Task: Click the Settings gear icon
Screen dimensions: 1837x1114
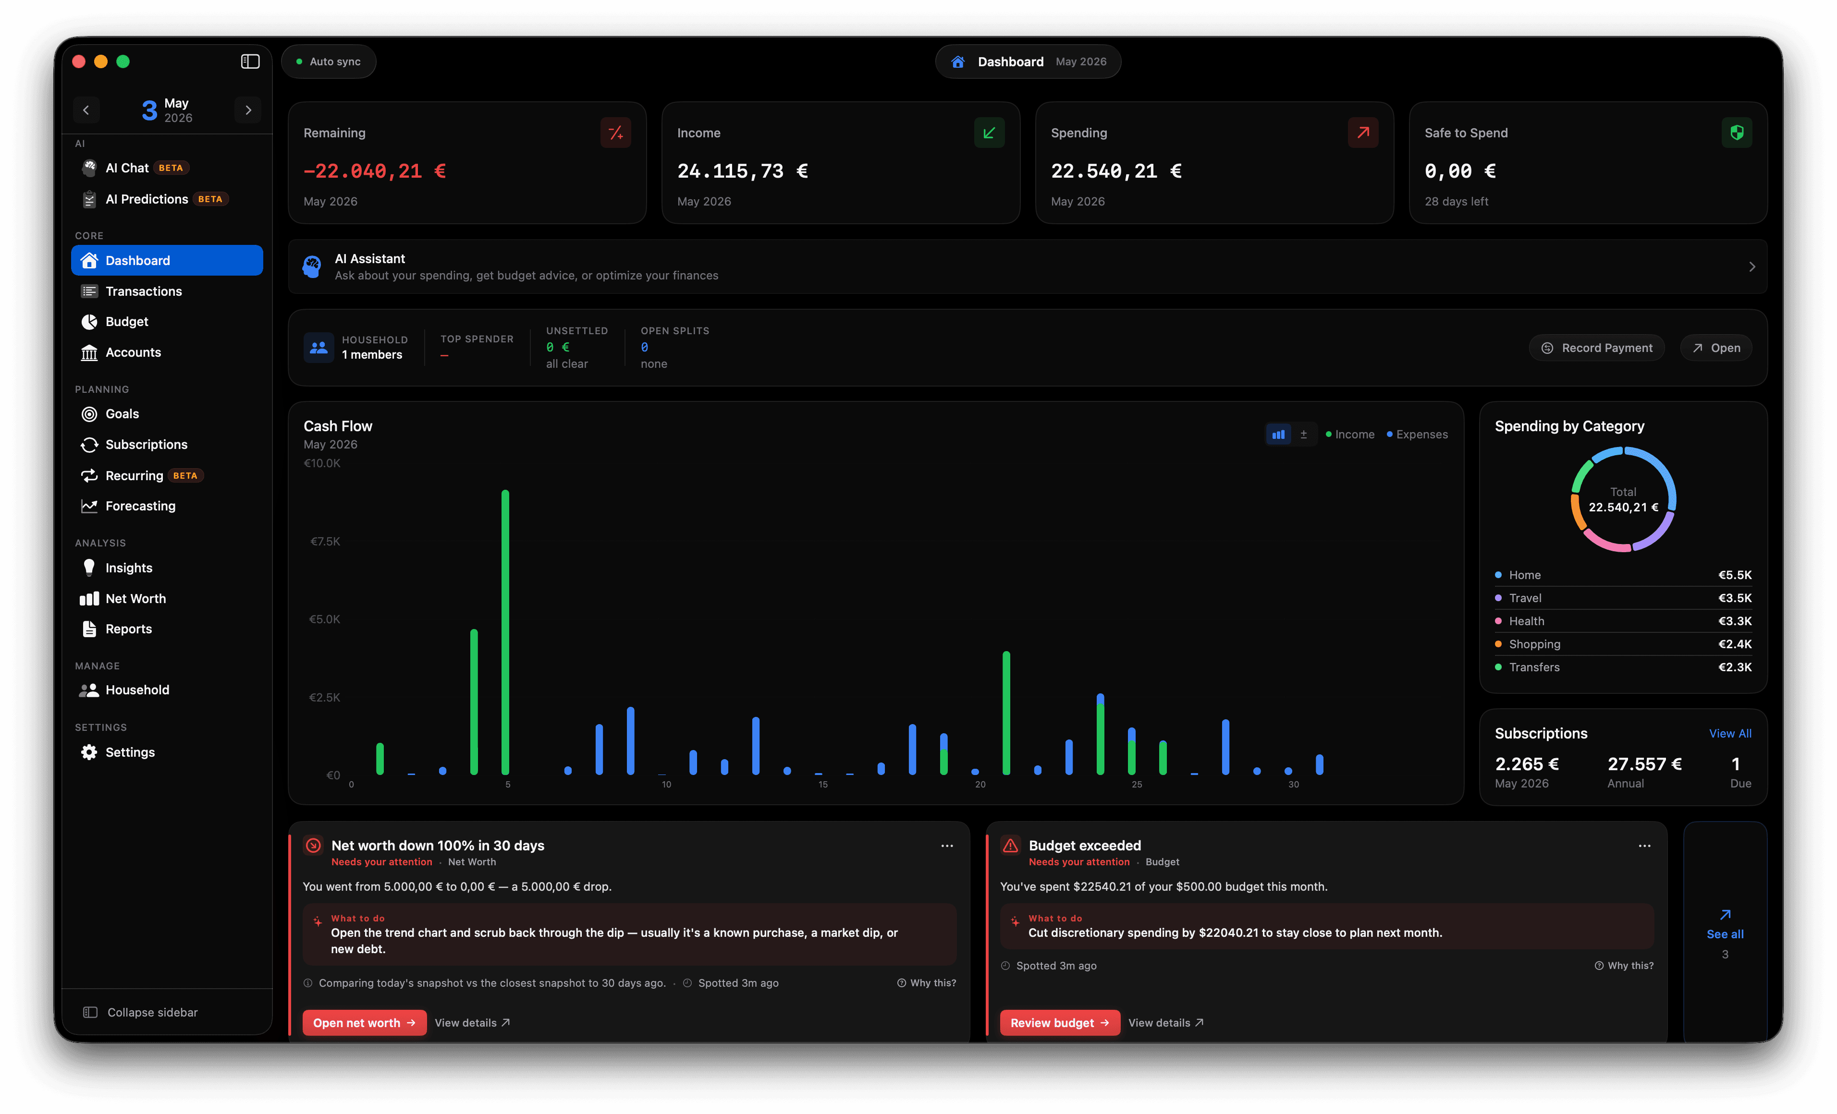Action: coord(89,752)
